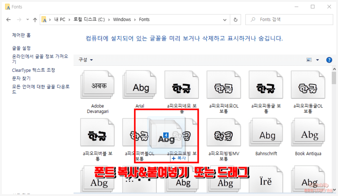Select the Adobe Devanagari font family
This screenshot has height=196, width=338.
coord(98,85)
